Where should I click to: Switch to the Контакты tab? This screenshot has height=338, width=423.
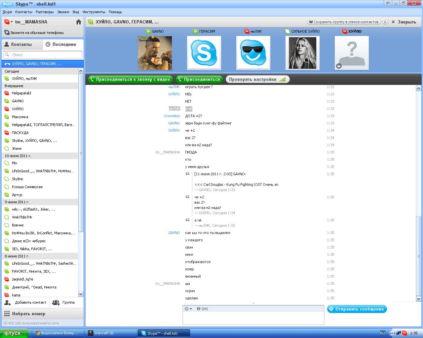[22, 44]
